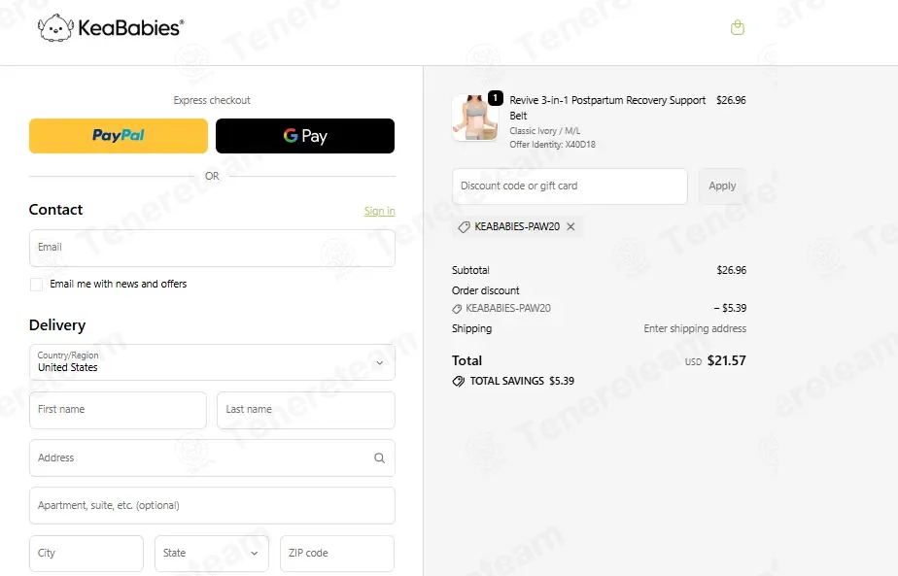This screenshot has height=576, width=898.
Task: Expand the Country/Region dropdown
Action: pos(212,362)
